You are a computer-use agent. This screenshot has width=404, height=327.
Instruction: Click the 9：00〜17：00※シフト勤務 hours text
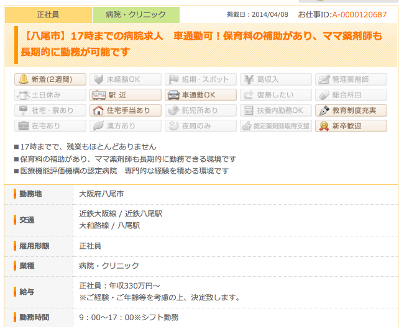129,318
